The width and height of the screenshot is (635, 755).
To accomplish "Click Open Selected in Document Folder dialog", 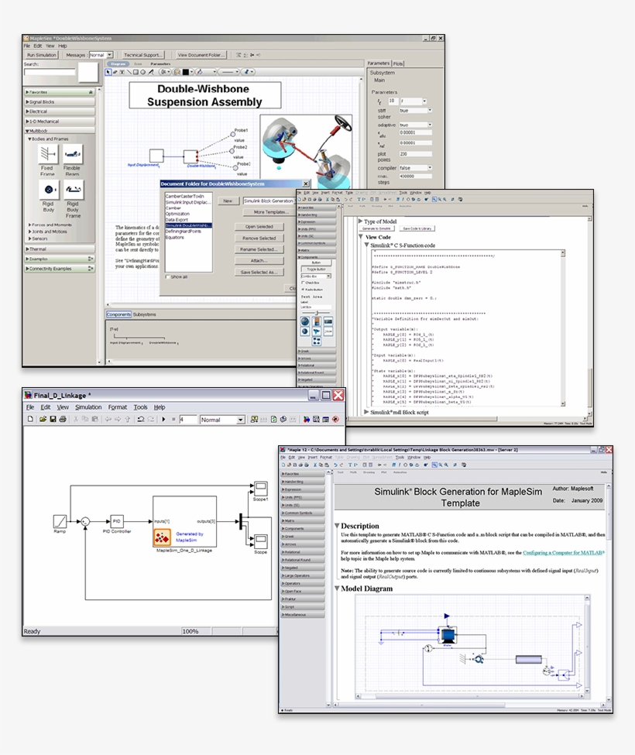I will 259,226.
